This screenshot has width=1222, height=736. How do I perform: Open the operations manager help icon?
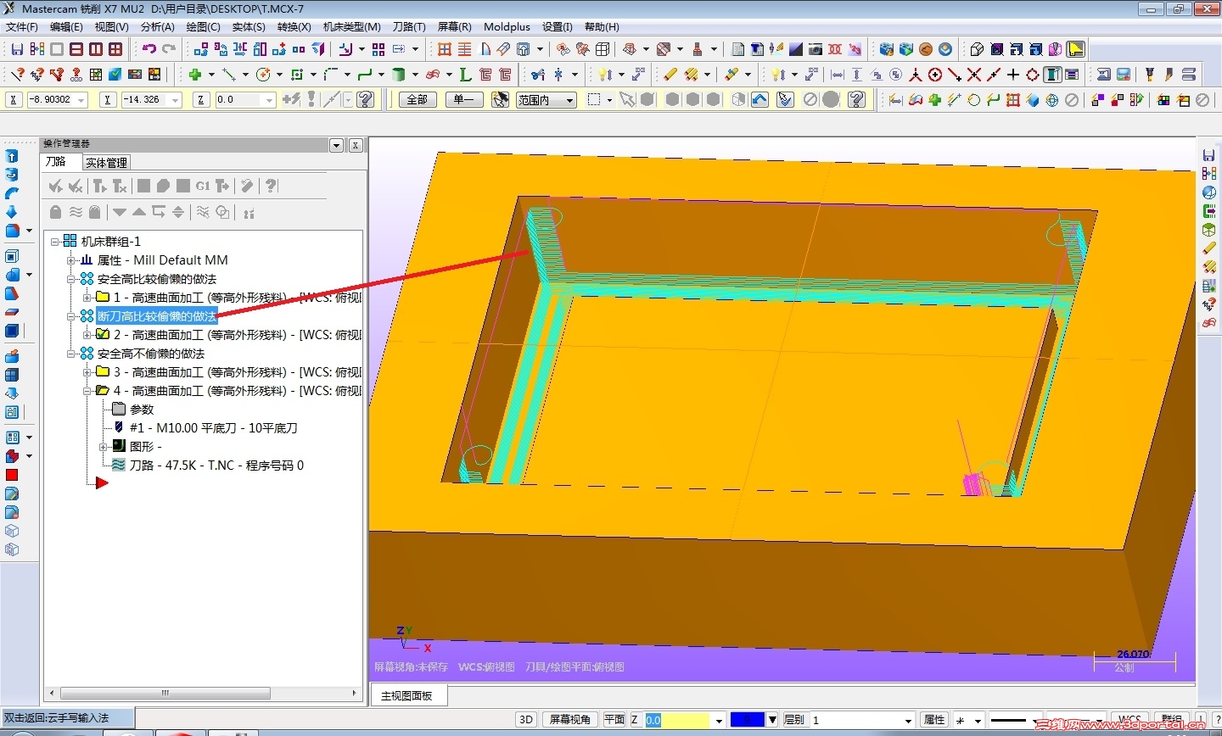point(271,186)
